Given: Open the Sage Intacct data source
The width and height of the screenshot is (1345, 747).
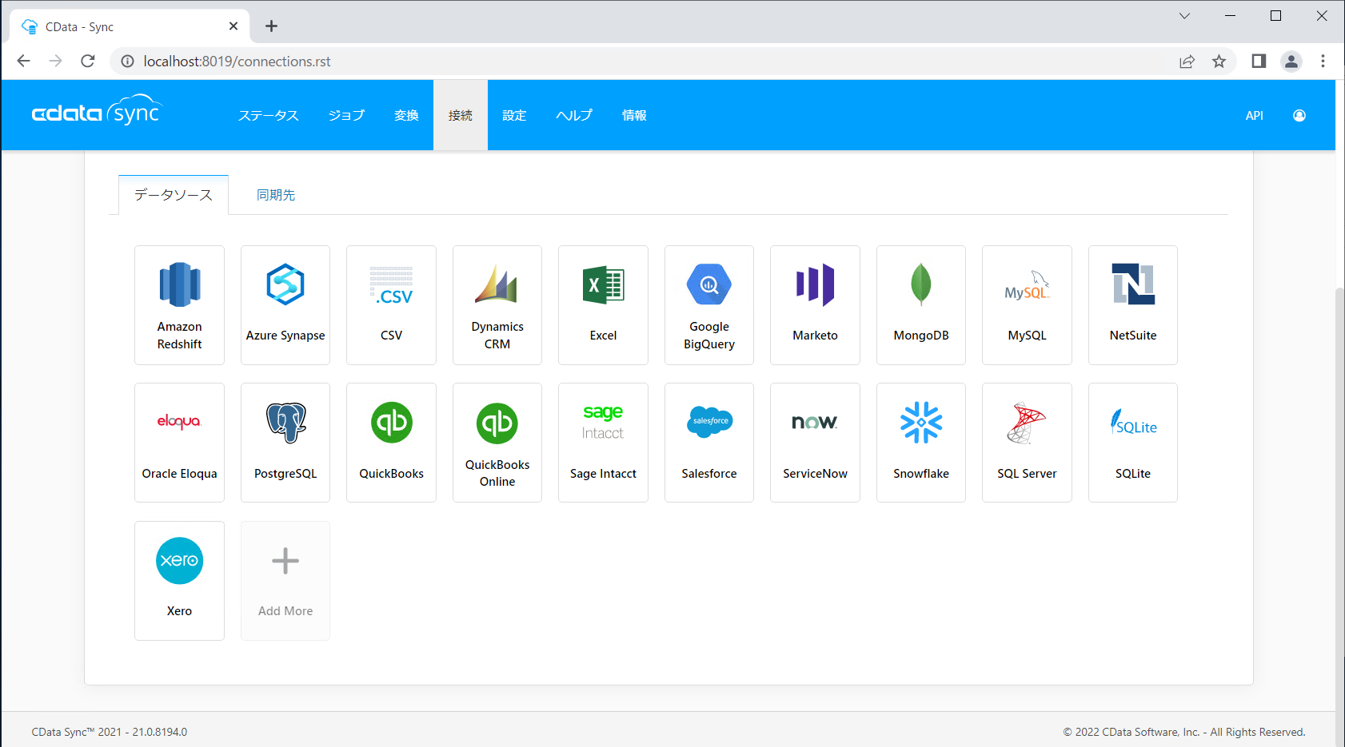Looking at the screenshot, I should pyautogui.click(x=603, y=443).
